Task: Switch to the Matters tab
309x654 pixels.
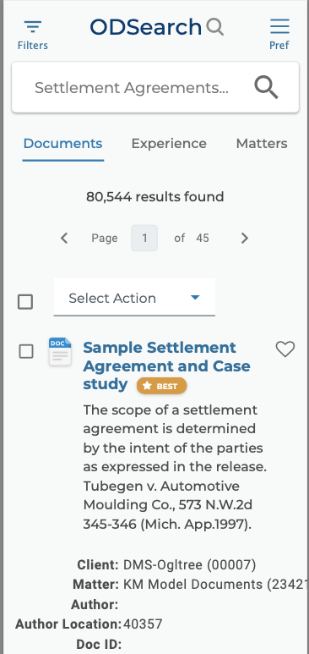Action: tap(262, 144)
